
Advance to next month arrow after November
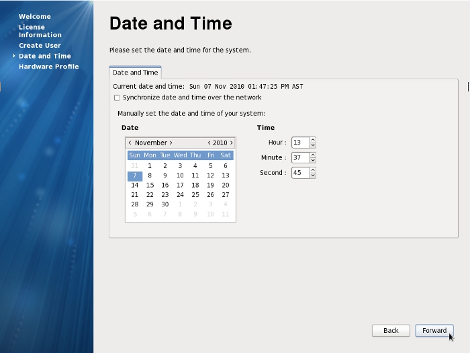pyautogui.click(x=171, y=143)
